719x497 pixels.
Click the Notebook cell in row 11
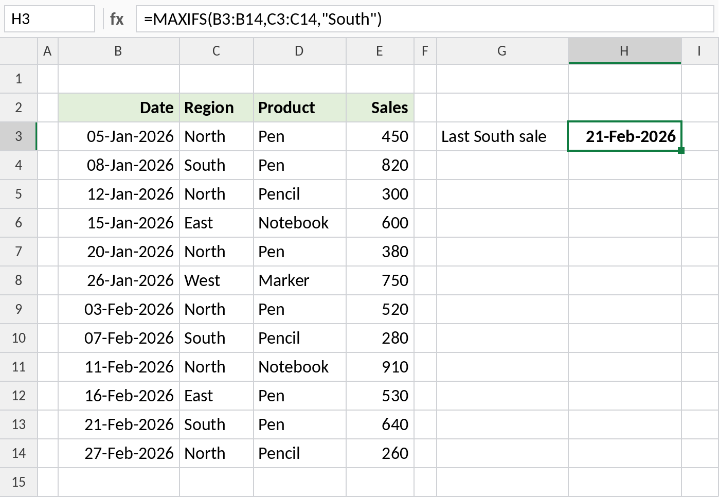pyautogui.click(x=300, y=367)
